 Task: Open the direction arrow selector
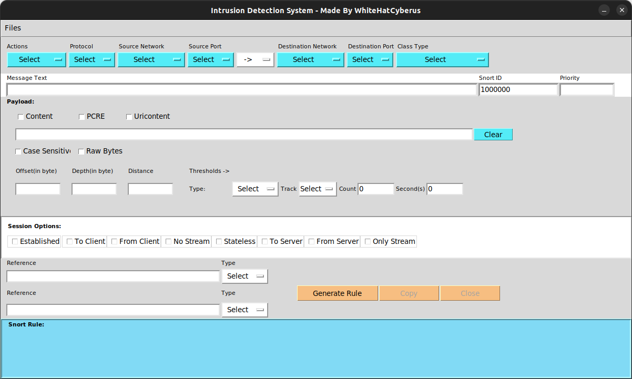tap(255, 59)
